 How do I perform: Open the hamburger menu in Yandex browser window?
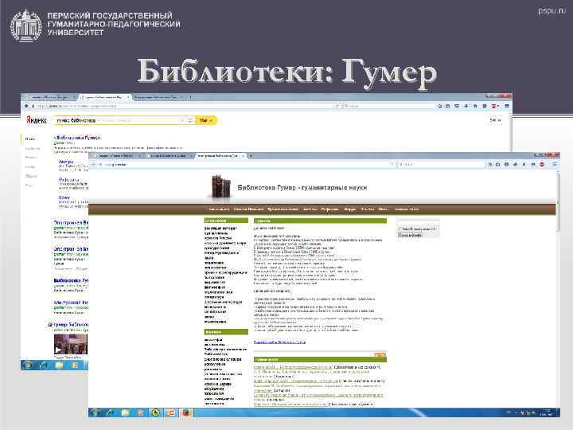click(506, 106)
